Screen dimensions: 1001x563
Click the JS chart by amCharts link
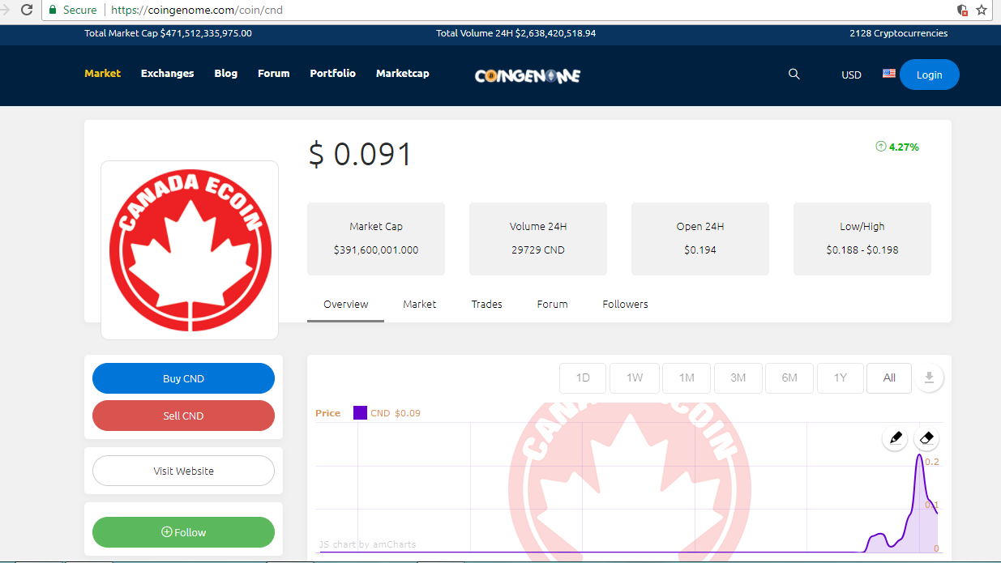point(367,544)
